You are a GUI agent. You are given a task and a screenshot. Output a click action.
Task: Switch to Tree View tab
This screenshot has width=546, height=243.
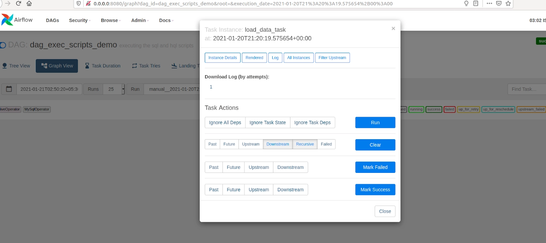point(16,66)
